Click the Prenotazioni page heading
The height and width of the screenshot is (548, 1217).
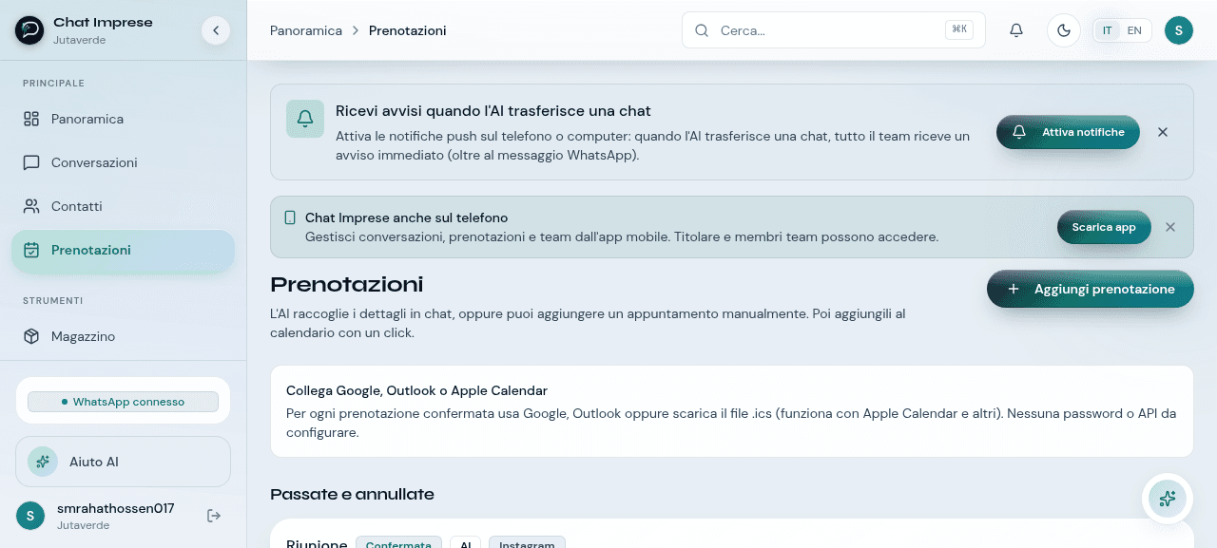(347, 284)
